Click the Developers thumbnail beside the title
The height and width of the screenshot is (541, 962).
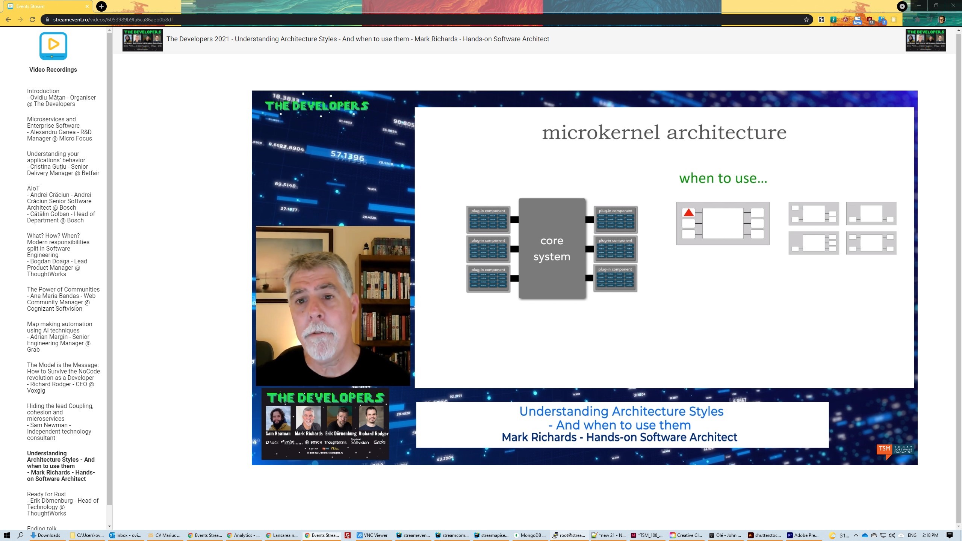tap(142, 40)
